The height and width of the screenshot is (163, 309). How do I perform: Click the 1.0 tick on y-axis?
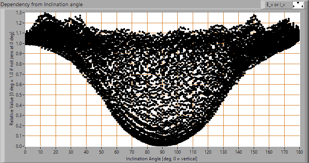click(x=19, y=44)
